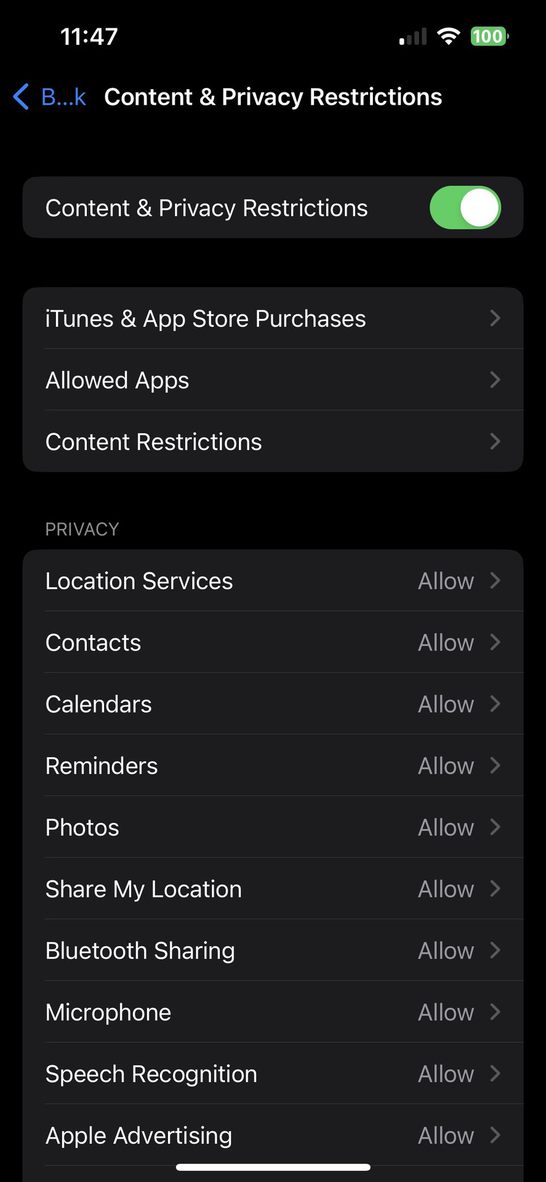Open Apple Advertising setting

273,1135
